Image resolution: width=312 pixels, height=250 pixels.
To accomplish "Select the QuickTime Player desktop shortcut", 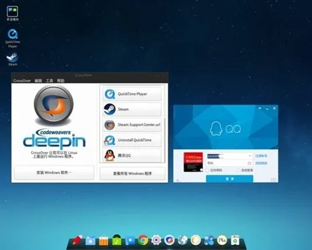I will click(12, 39).
